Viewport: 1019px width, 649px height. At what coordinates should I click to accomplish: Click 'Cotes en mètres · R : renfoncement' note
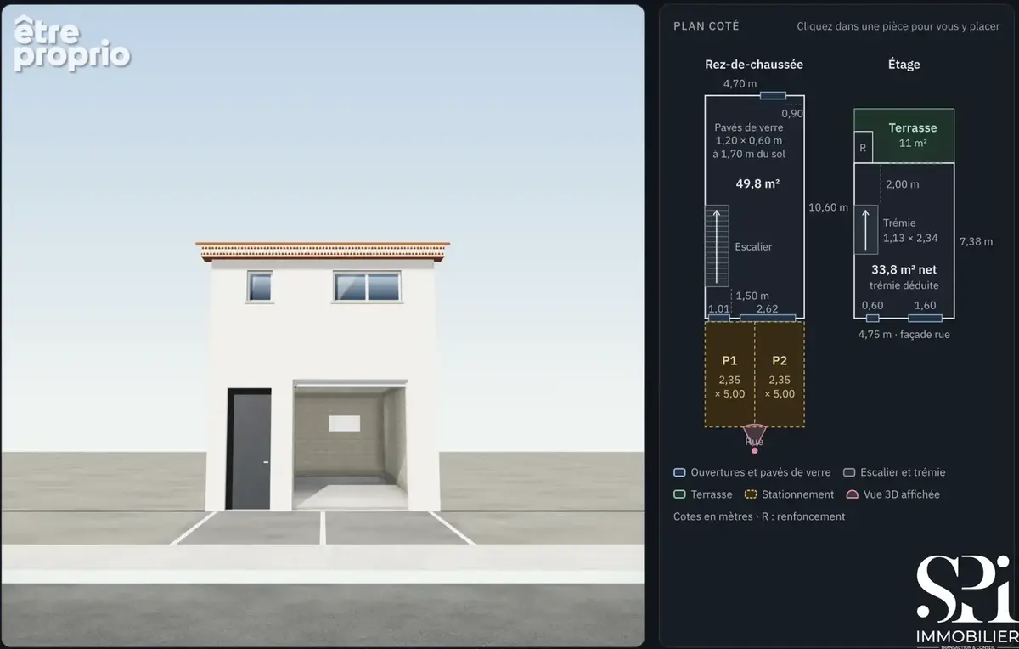point(759,516)
